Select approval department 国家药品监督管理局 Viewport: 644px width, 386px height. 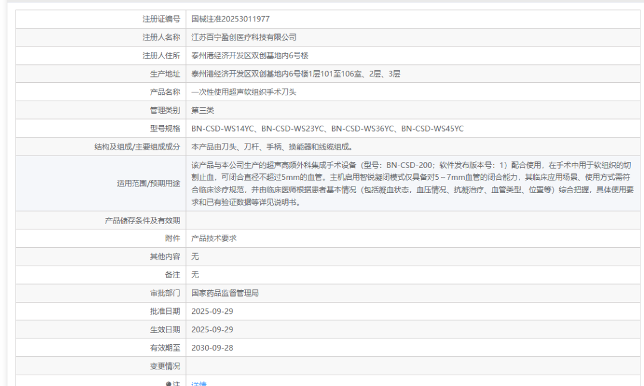[x=225, y=293]
